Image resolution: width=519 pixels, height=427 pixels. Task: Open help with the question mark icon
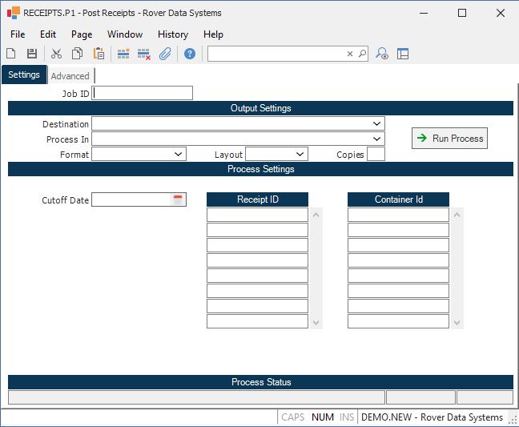pos(190,54)
